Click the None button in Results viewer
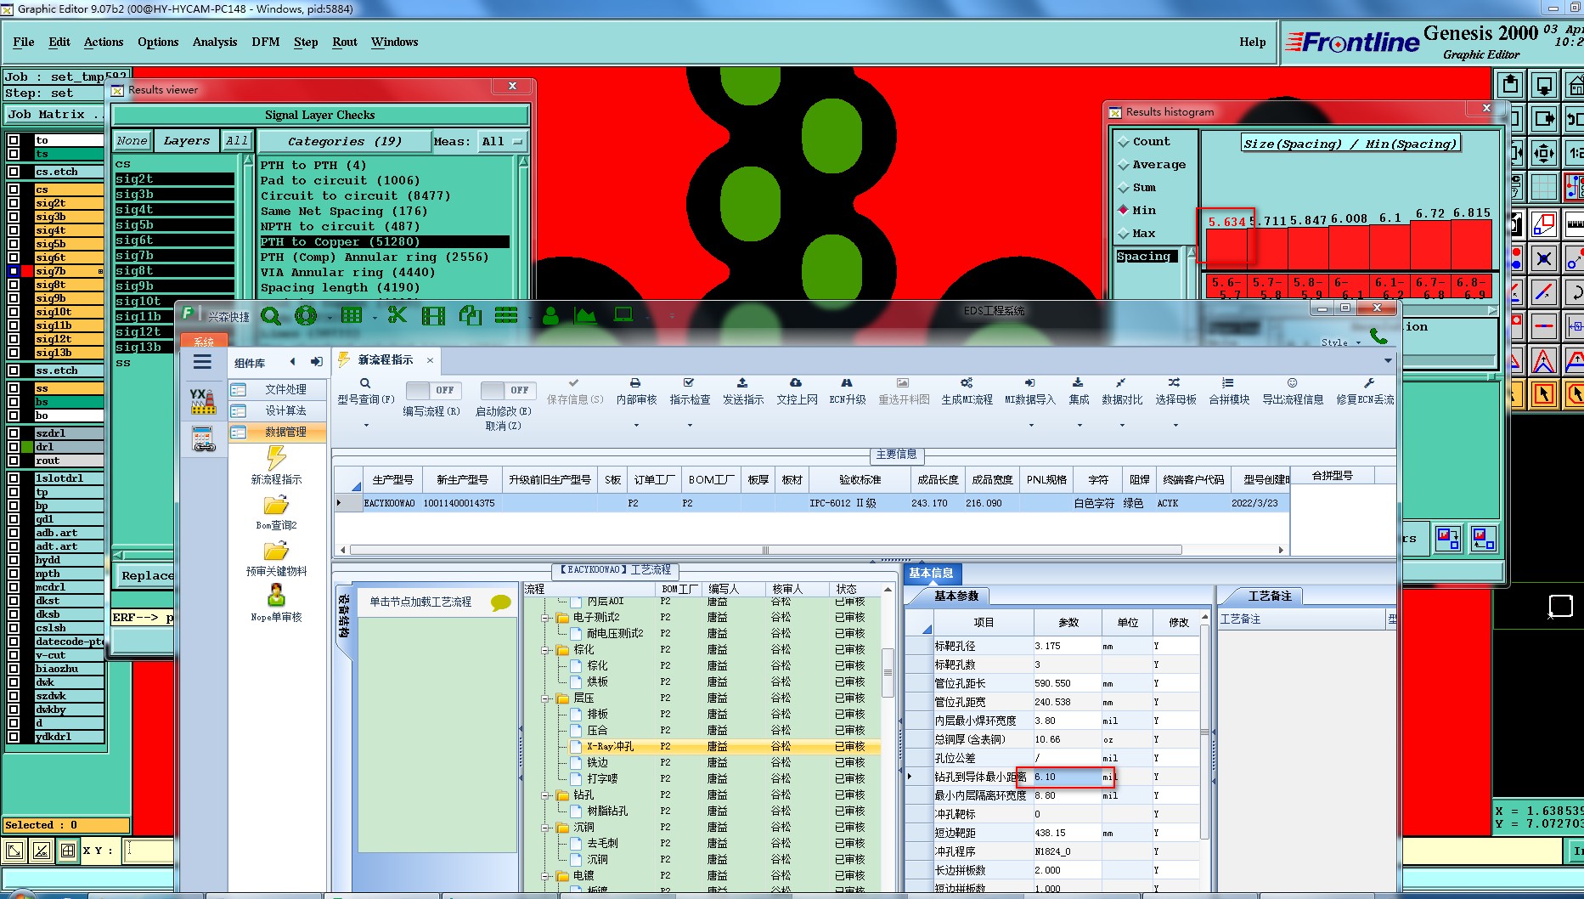 [132, 141]
